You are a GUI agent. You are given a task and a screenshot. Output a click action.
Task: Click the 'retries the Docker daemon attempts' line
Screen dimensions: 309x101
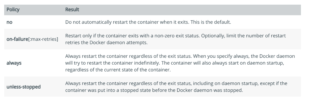click(x=106, y=43)
